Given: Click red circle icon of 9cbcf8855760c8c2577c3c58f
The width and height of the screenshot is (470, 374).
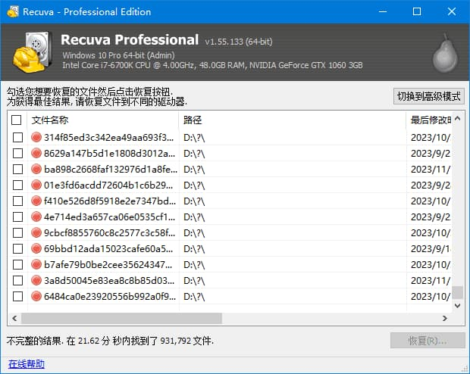Looking at the screenshot, I should 36,232.
